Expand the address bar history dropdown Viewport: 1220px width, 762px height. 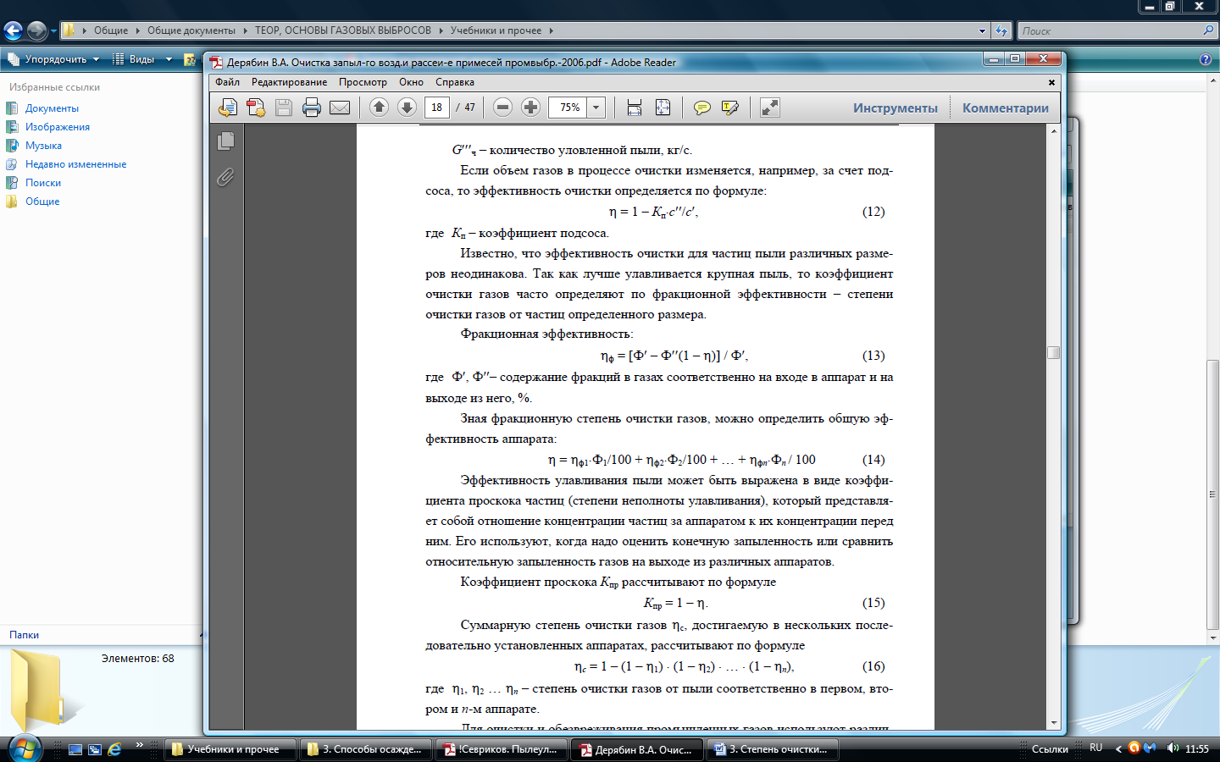pyautogui.click(x=982, y=30)
